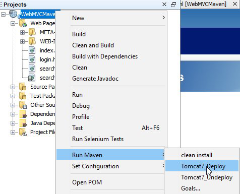Expand the Java Dependencies node

[13, 123]
